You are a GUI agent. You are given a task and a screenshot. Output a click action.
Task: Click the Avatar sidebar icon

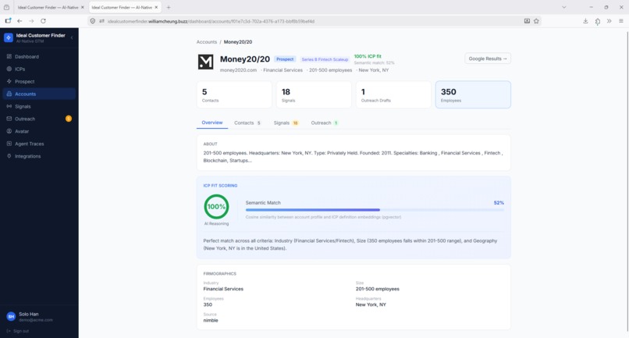point(9,131)
